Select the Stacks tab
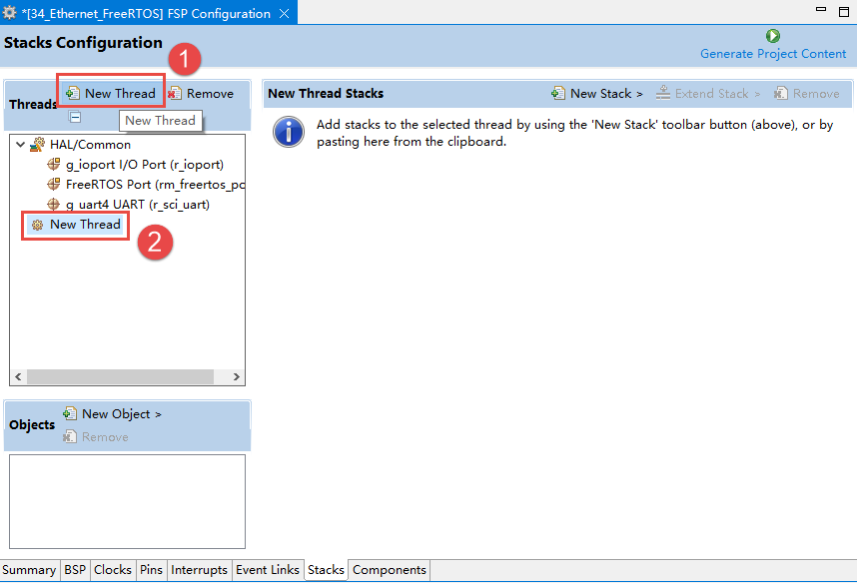Image resolution: width=857 pixels, height=583 pixels. coord(326,570)
